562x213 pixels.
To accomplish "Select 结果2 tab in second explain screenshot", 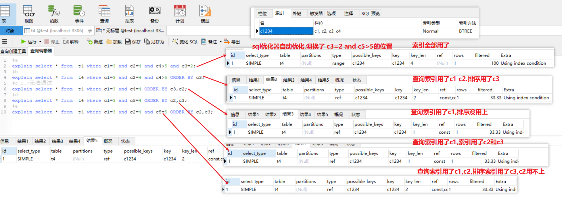I will (271, 79).
